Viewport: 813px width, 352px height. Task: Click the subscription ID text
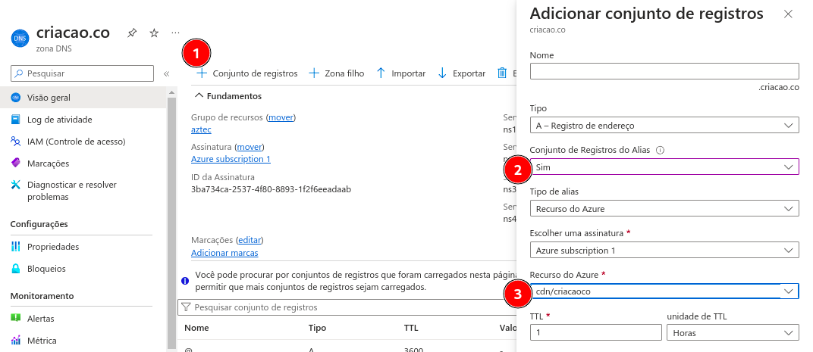pos(272,189)
